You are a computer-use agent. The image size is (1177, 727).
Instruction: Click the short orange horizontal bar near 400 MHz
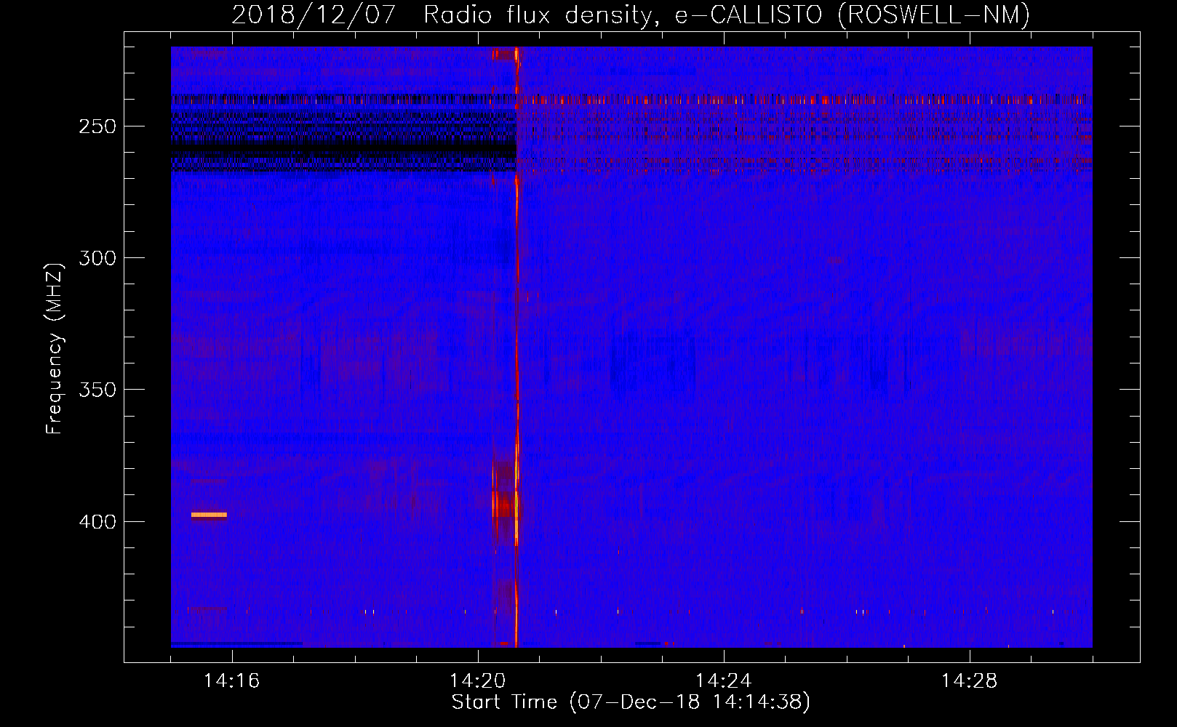209,515
